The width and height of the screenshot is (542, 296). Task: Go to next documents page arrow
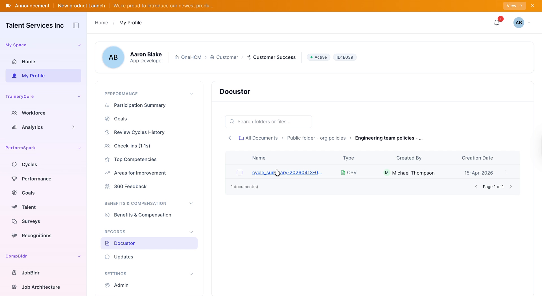[511, 187]
